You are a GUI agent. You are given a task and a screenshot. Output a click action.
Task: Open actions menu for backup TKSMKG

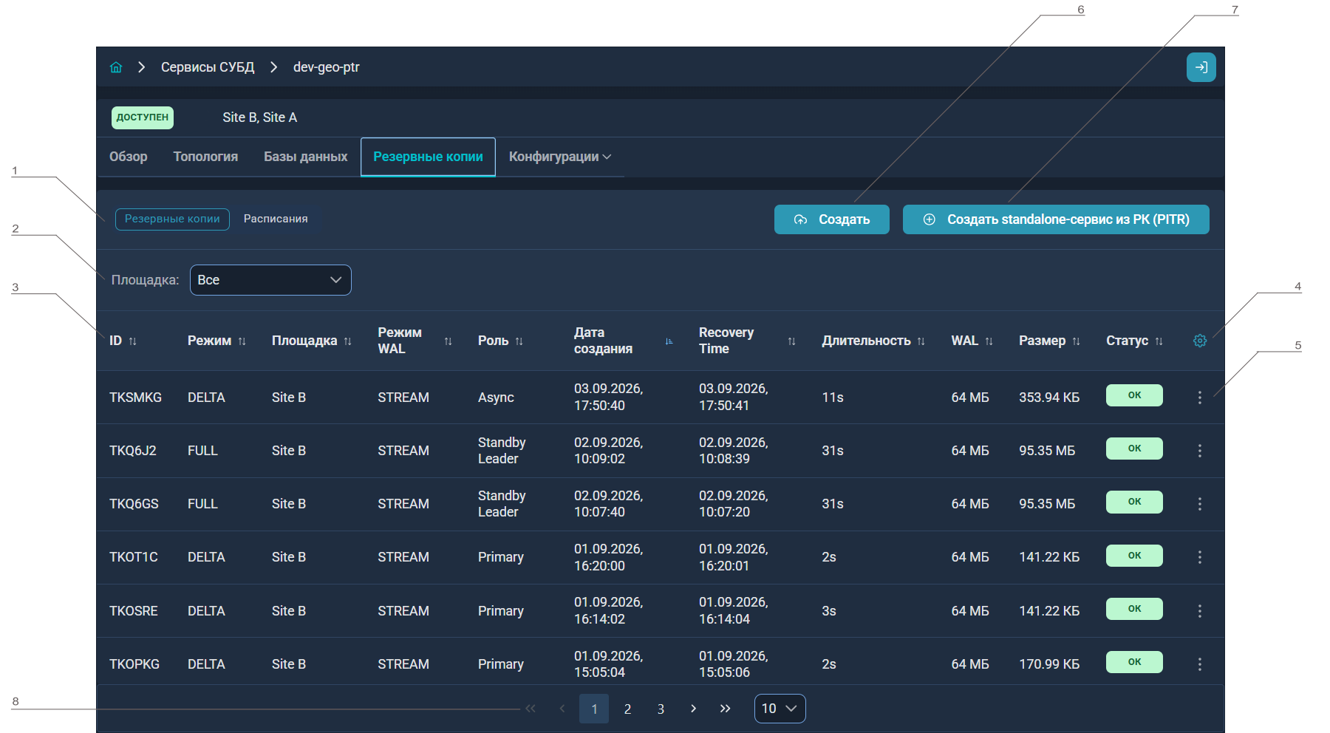(1200, 398)
